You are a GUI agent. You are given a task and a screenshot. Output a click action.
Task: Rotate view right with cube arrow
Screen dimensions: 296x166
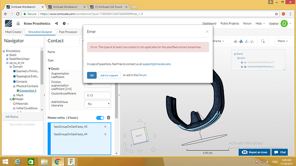[x=155, y=136]
